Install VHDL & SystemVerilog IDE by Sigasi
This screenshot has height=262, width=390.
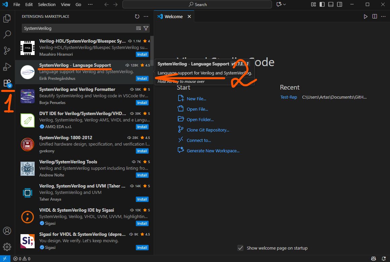[142, 223]
